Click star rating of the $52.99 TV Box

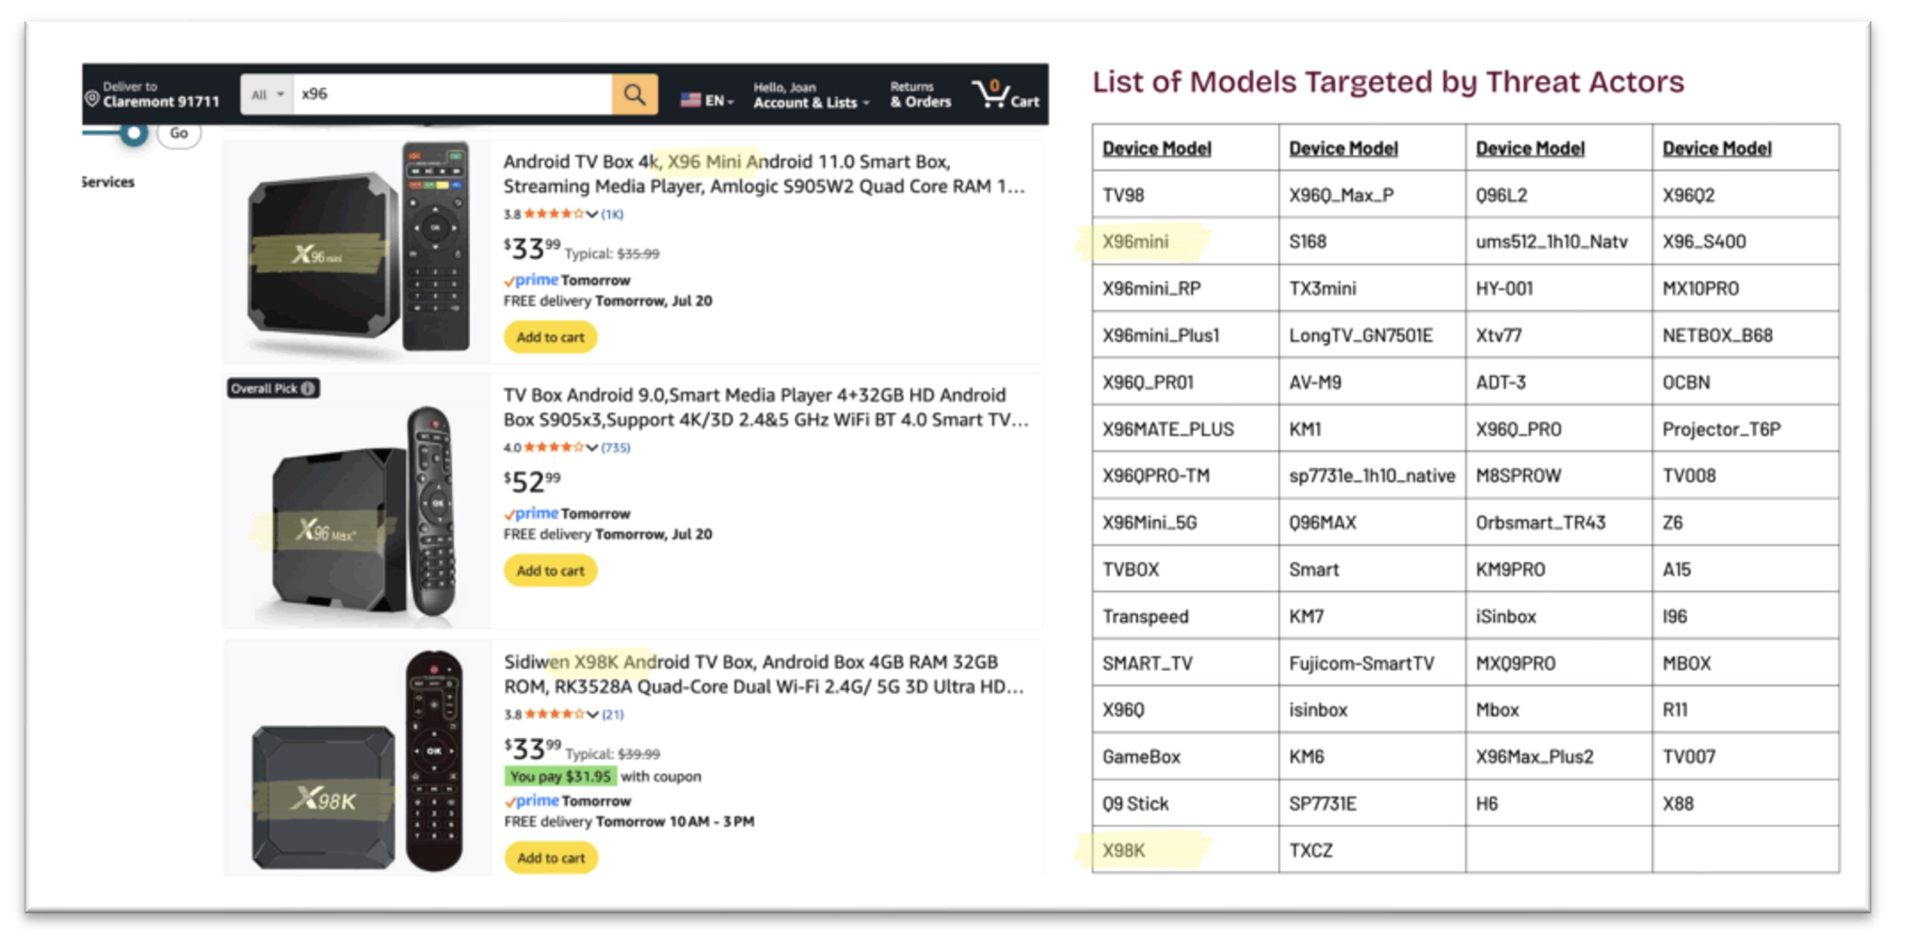click(x=553, y=447)
